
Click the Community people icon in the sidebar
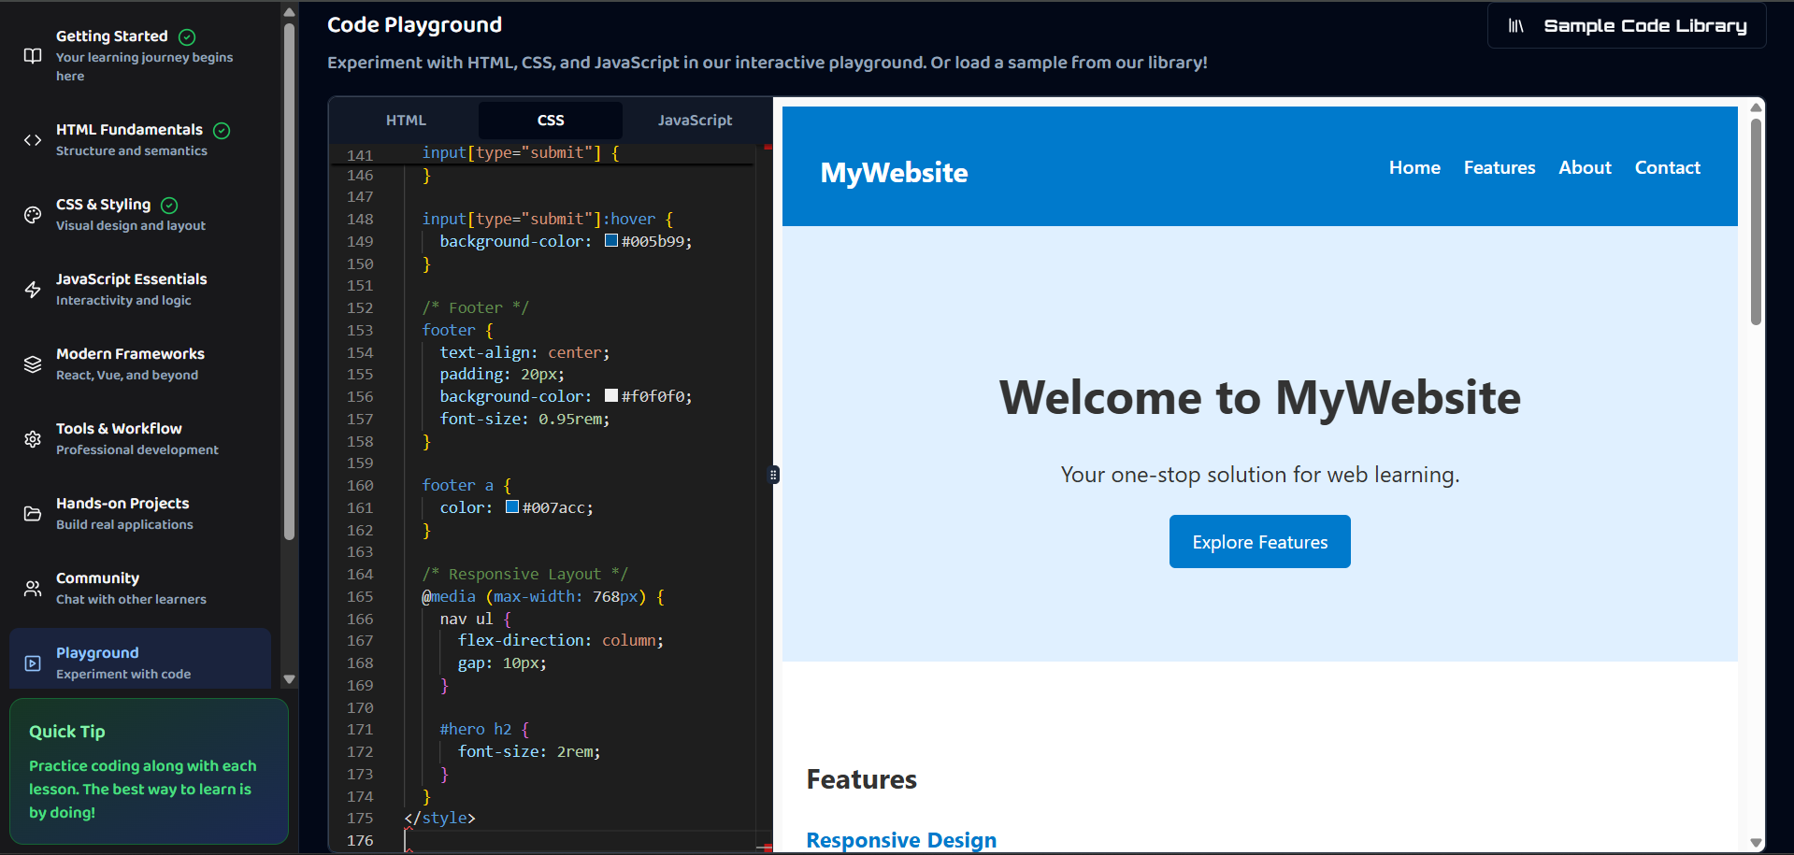pos(33,589)
